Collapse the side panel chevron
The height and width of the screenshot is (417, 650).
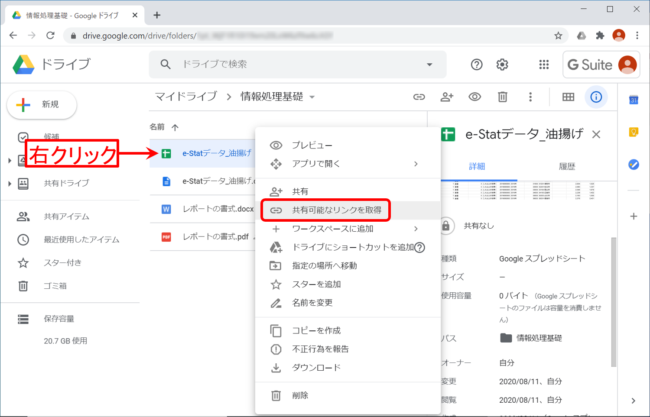point(634,401)
